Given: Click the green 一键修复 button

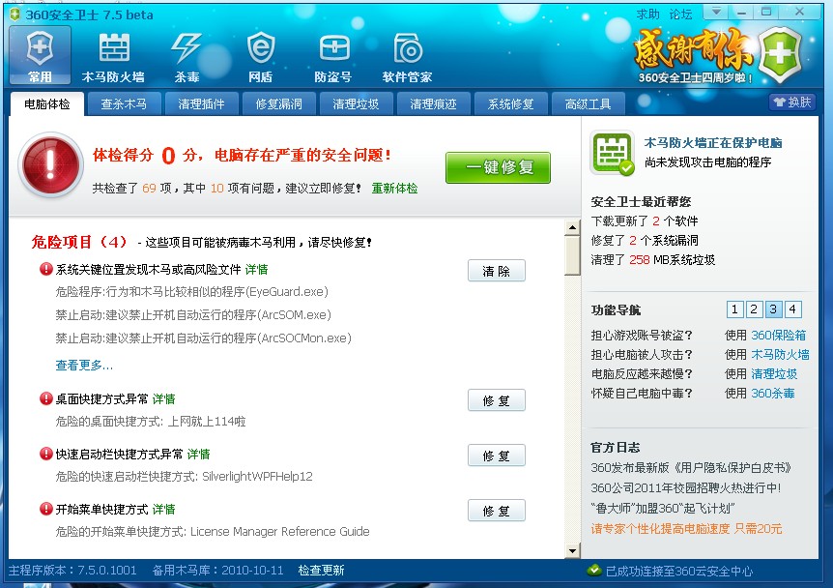Looking at the screenshot, I should pos(498,167).
